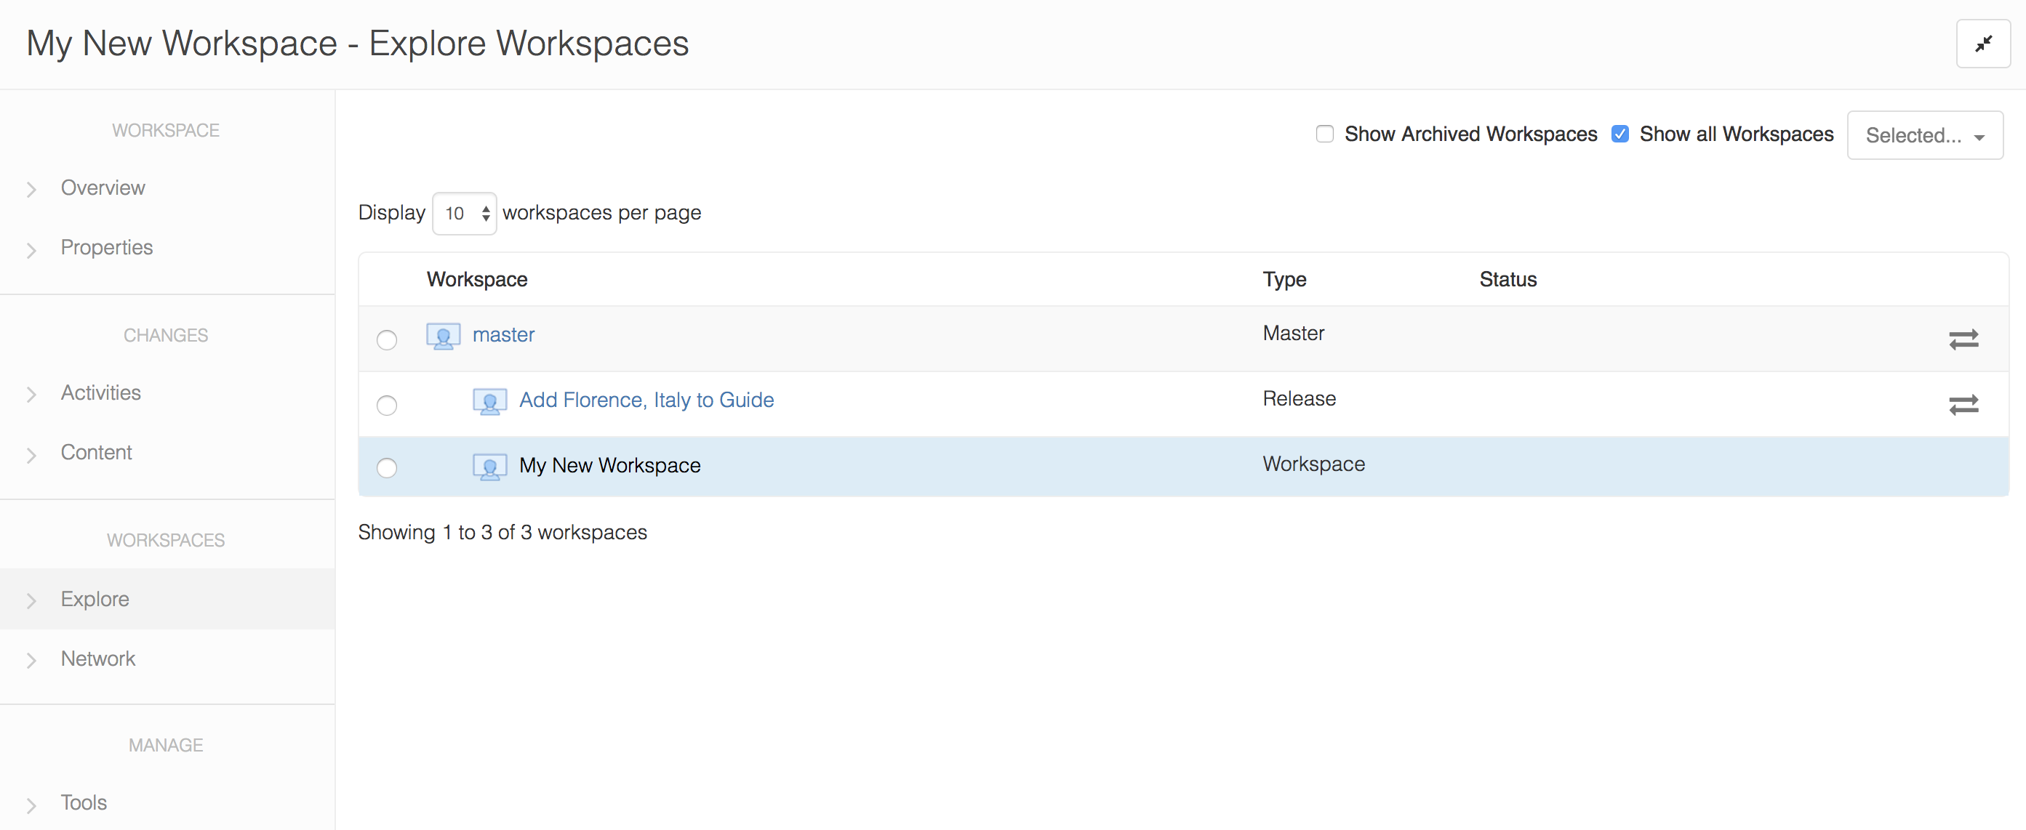The height and width of the screenshot is (830, 2026).
Task: Open Tools under the Manage section
Action: pos(84,802)
